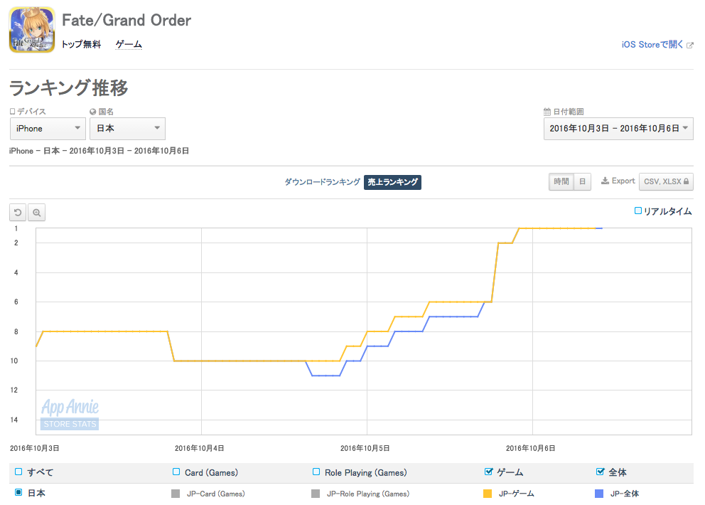Click the lock icon on CSV, XLSX
This screenshot has height=505, width=705.
(686, 181)
